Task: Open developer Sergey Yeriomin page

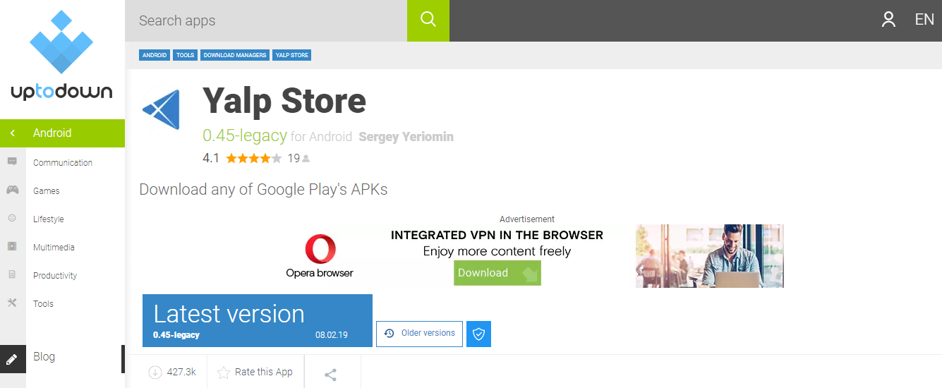Action: 406,136
